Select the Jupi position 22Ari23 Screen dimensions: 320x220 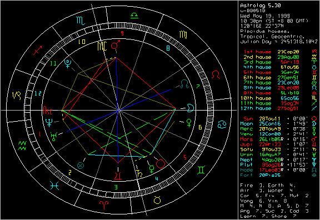[x=270, y=144]
